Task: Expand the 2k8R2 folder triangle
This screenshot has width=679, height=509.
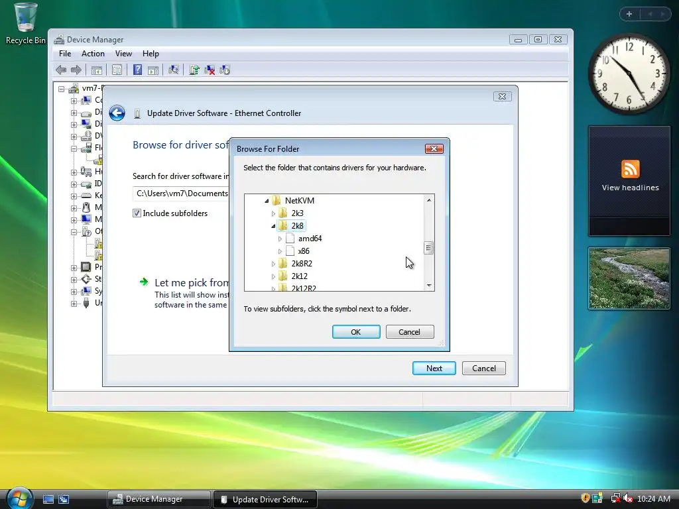Action: point(273,264)
